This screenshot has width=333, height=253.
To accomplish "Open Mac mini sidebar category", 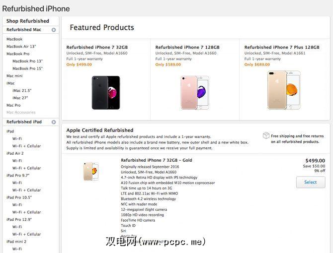I will (14, 76).
